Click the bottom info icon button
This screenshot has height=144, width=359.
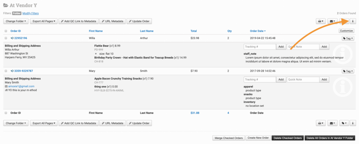[352, 123]
